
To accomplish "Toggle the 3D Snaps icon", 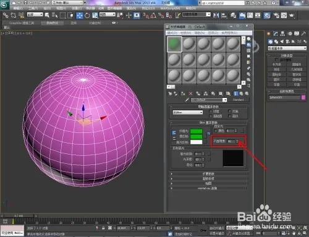I will point(146,15).
